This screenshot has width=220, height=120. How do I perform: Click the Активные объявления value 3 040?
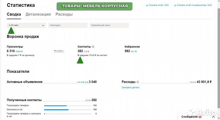(x=93, y=82)
